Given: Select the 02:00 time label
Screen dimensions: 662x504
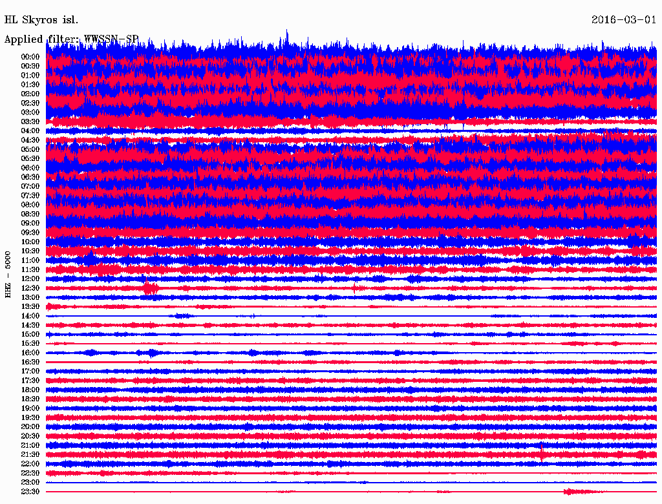Looking at the screenshot, I should click(x=30, y=94).
